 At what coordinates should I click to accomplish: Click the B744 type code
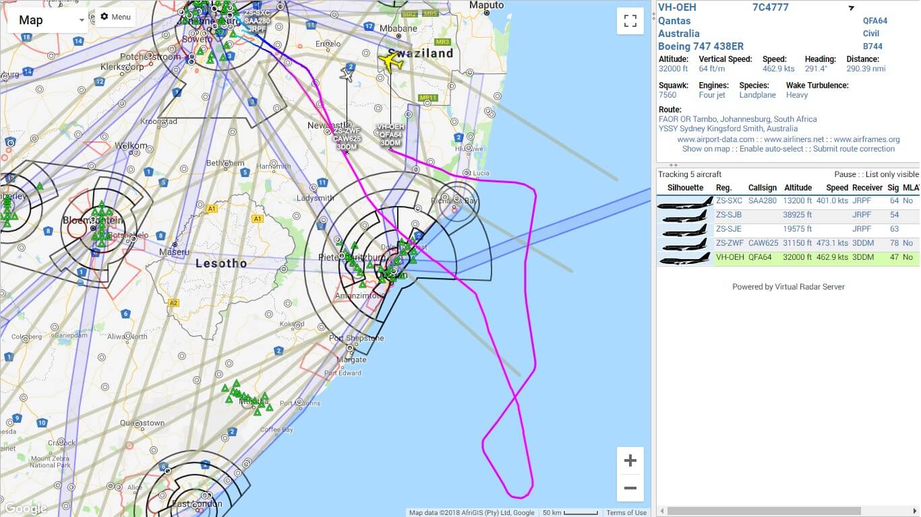(x=872, y=46)
